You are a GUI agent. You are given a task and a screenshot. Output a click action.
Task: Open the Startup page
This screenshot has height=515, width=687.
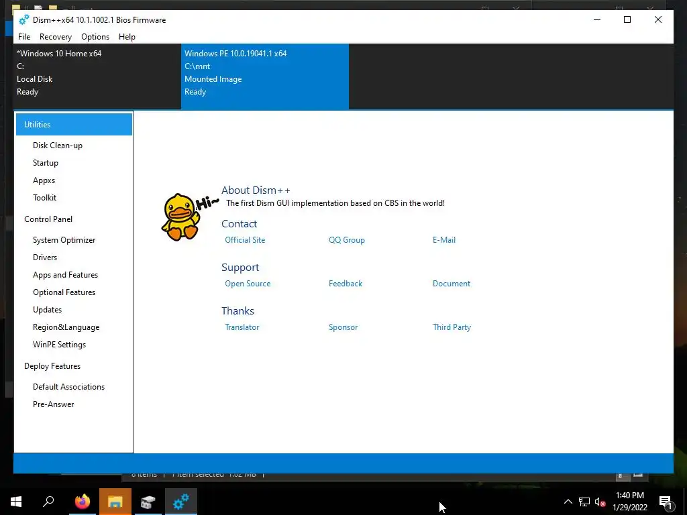46,163
